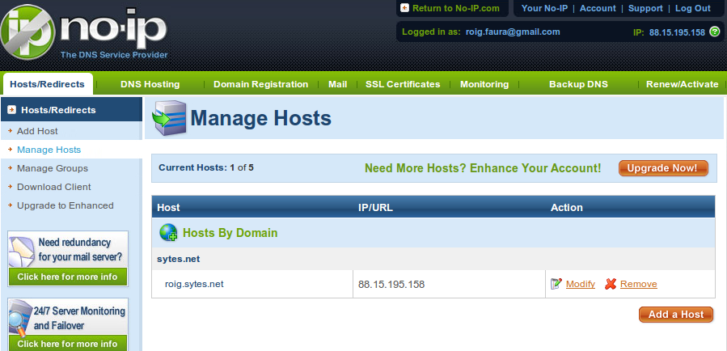Click Modify link for roig.sytes.net
The image size is (727, 351).
[x=581, y=284]
